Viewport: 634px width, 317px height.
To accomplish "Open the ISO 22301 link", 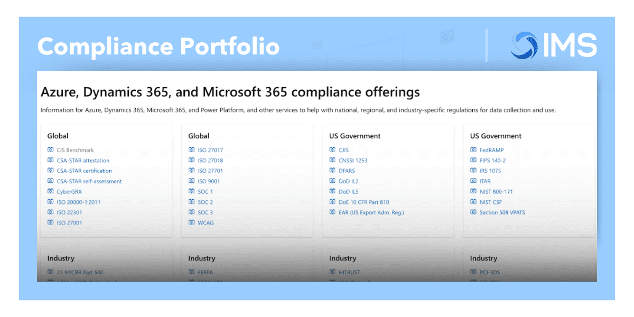I will pyautogui.click(x=69, y=212).
